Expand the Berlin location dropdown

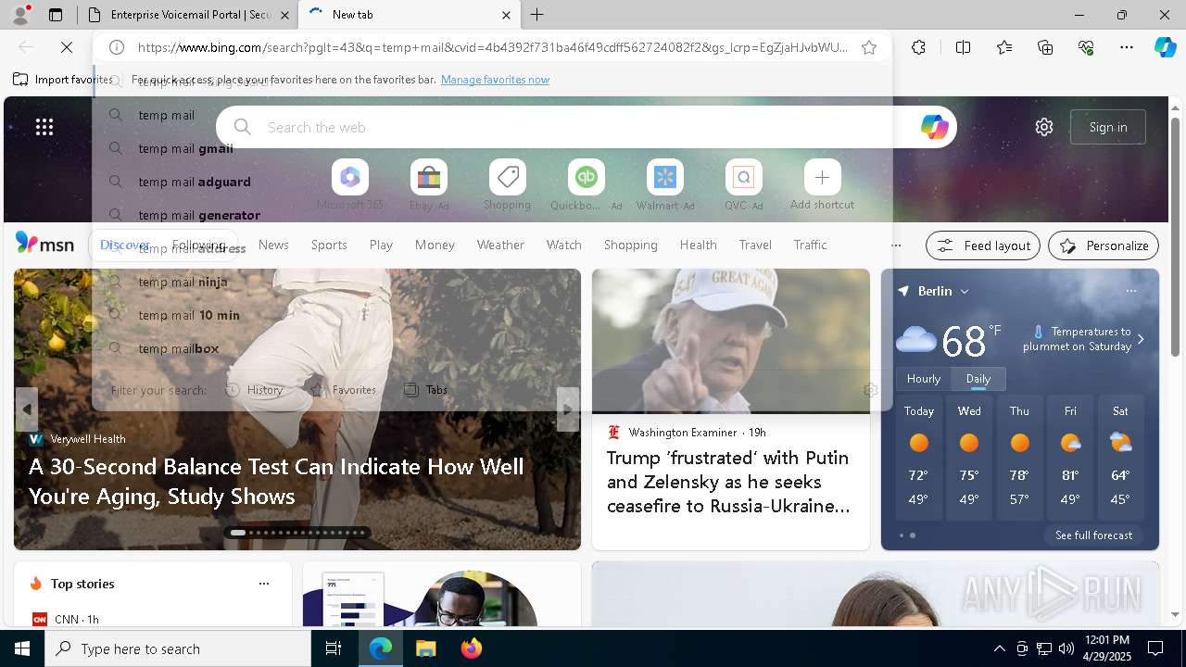965,291
